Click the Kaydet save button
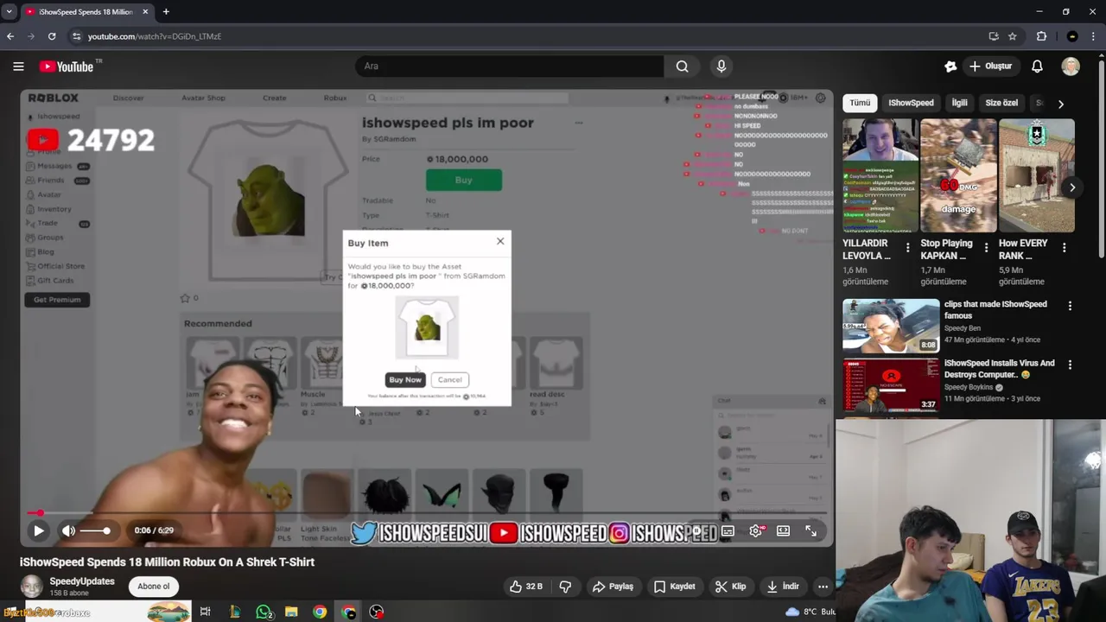1106x622 pixels. (674, 587)
